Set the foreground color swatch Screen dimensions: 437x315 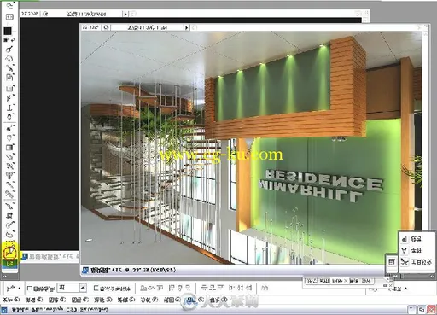(8, 31)
